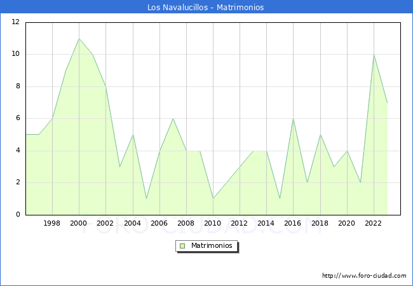The height and width of the screenshot is (286, 413).
Task: Click the 2018 peak at 5 marriages
Action: [x=320, y=135]
